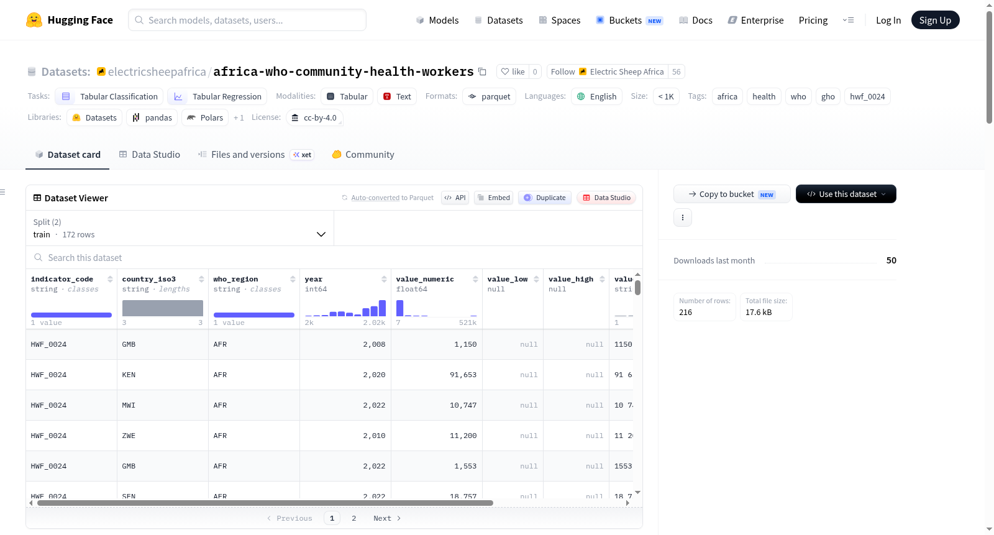Viewport: 994px width, 535px height.
Task: Open the three-dot more options button
Action: point(683,217)
